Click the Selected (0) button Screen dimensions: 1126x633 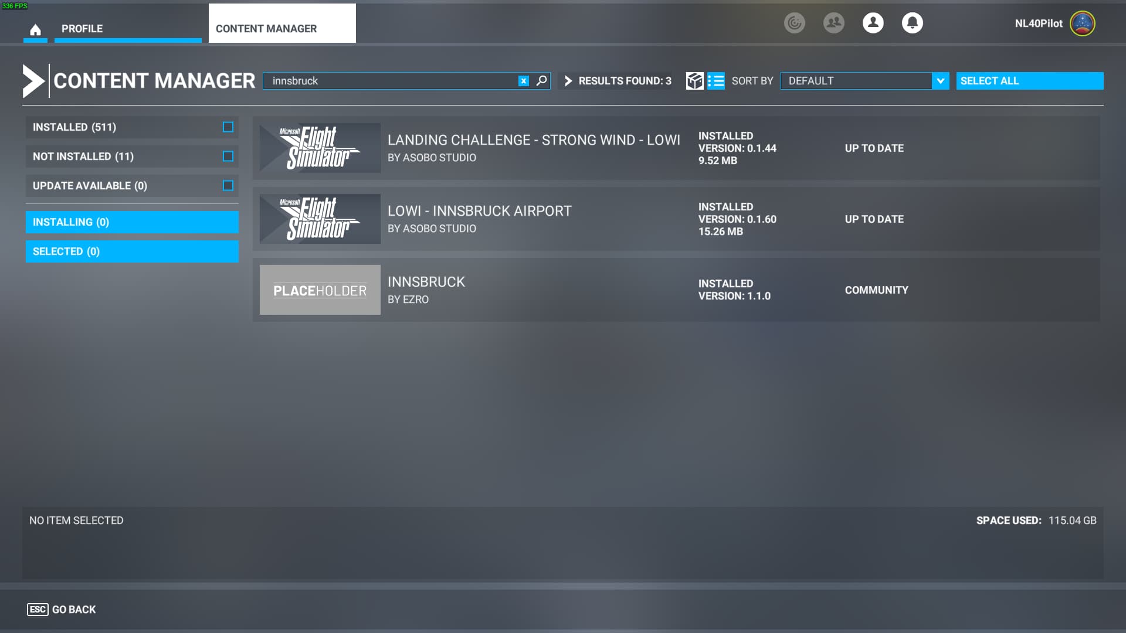pyautogui.click(x=132, y=251)
